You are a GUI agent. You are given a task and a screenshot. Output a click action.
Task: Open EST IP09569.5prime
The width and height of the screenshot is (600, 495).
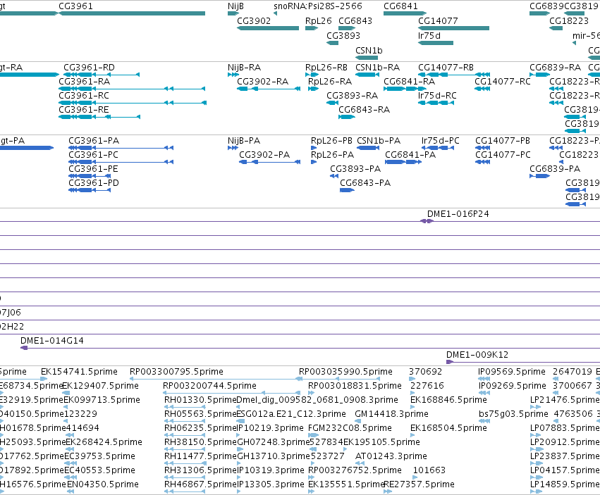[x=512, y=372]
